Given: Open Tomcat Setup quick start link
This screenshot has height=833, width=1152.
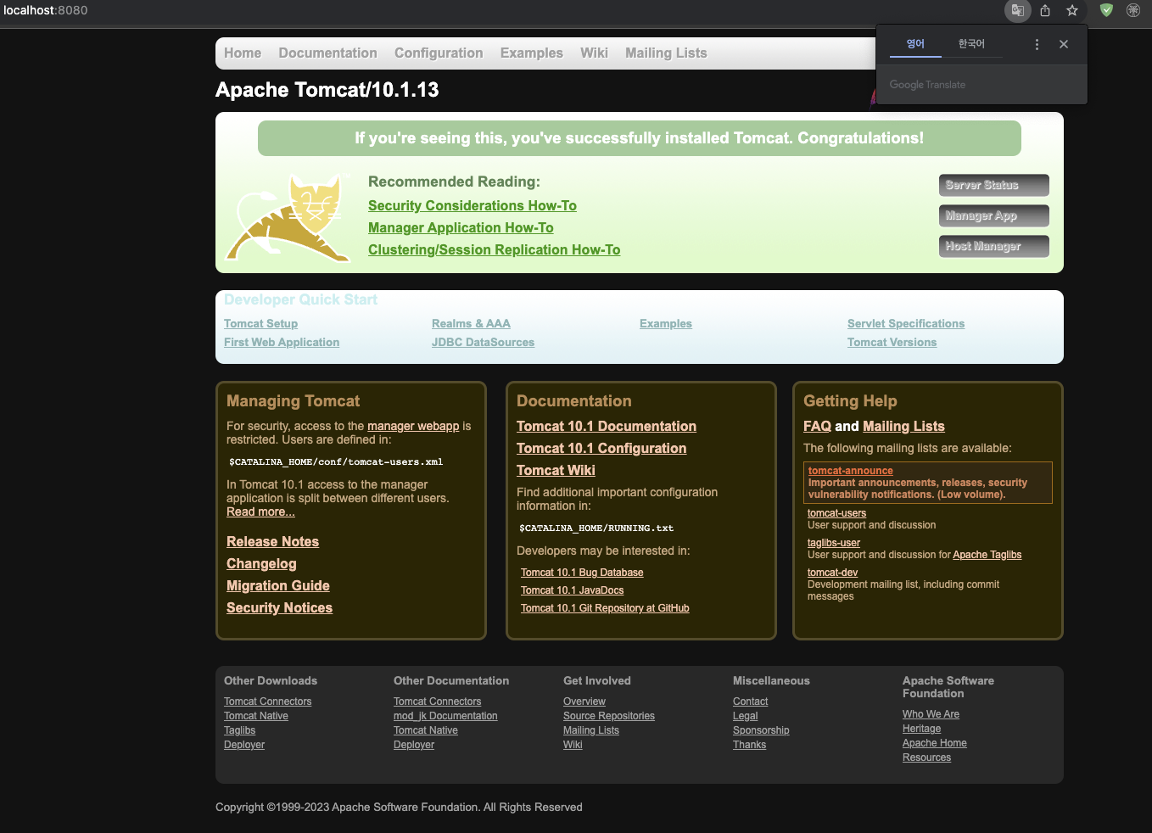Looking at the screenshot, I should pyautogui.click(x=260, y=323).
